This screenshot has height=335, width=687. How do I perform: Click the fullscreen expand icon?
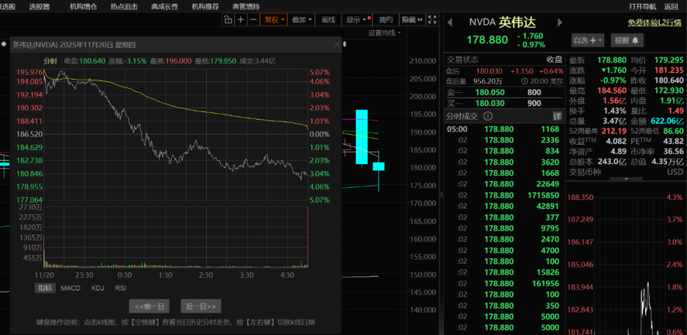coord(432,20)
